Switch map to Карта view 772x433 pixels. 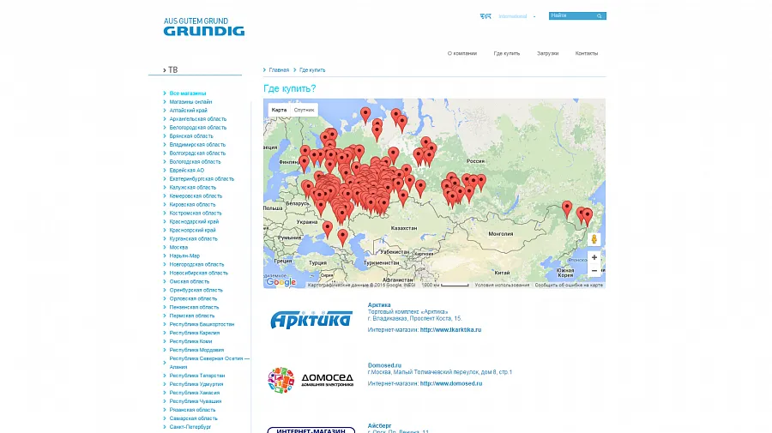279,110
